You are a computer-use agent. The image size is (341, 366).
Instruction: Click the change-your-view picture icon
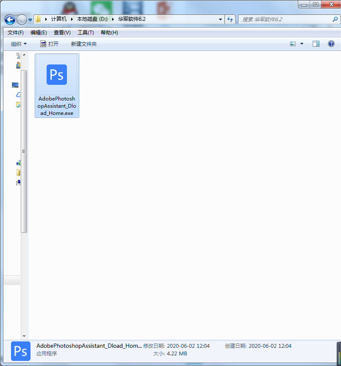(x=292, y=43)
